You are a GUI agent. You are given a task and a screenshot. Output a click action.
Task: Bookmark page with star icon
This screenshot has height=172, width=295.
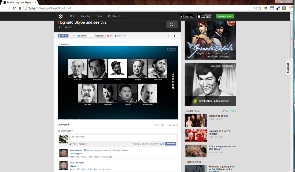pyautogui.click(x=260, y=8)
